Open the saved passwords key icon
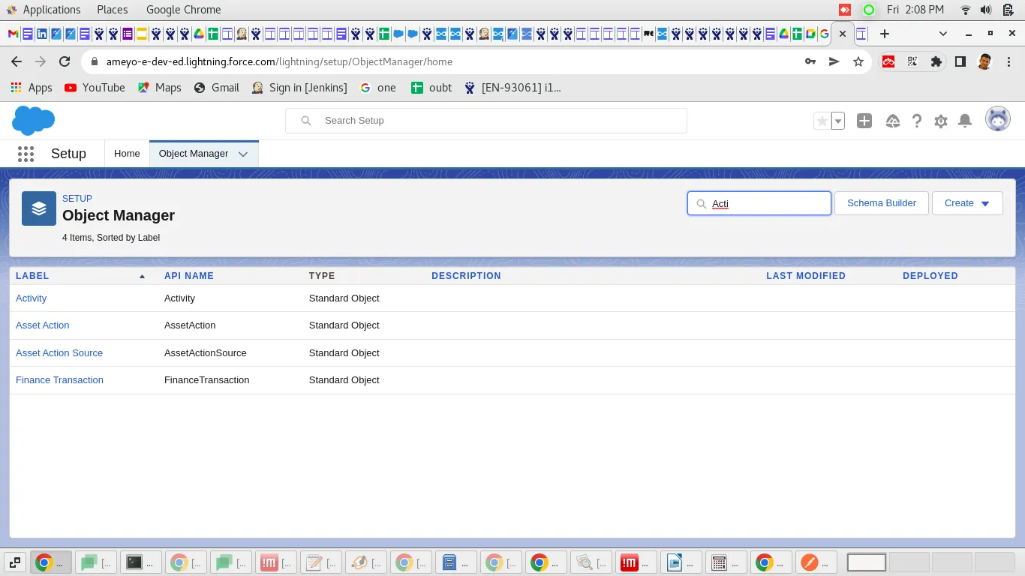Screen dimensions: 1025x576 tap(810, 61)
